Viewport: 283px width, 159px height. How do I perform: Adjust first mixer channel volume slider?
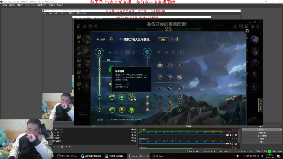pos(184,135)
